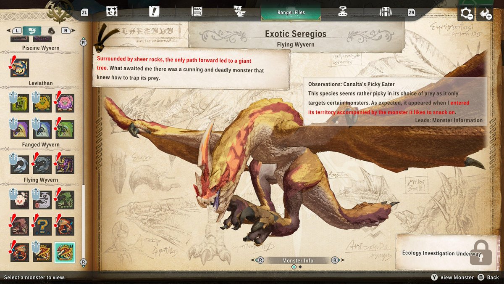Switch to the Ranger Files tab

(x=291, y=12)
